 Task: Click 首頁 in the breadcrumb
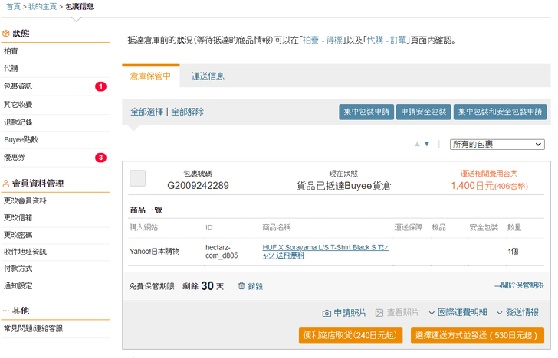pyautogui.click(x=14, y=6)
